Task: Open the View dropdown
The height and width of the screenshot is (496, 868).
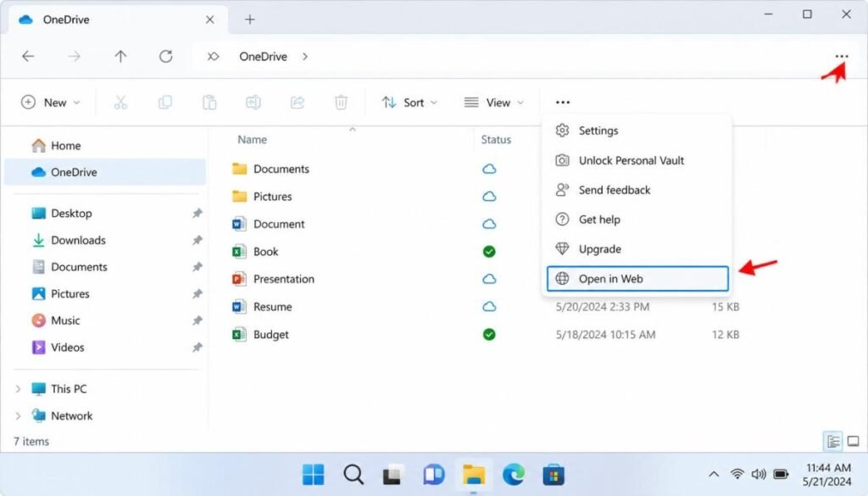Action: point(494,103)
